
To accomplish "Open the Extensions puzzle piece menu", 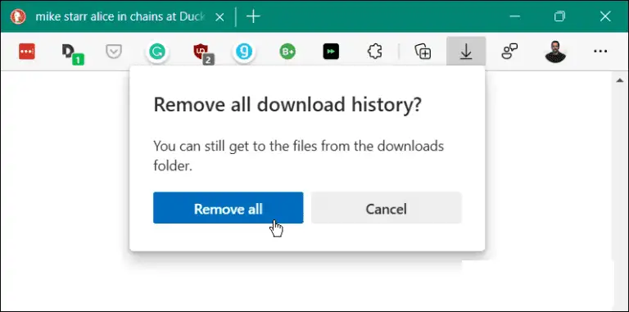I will tap(374, 52).
